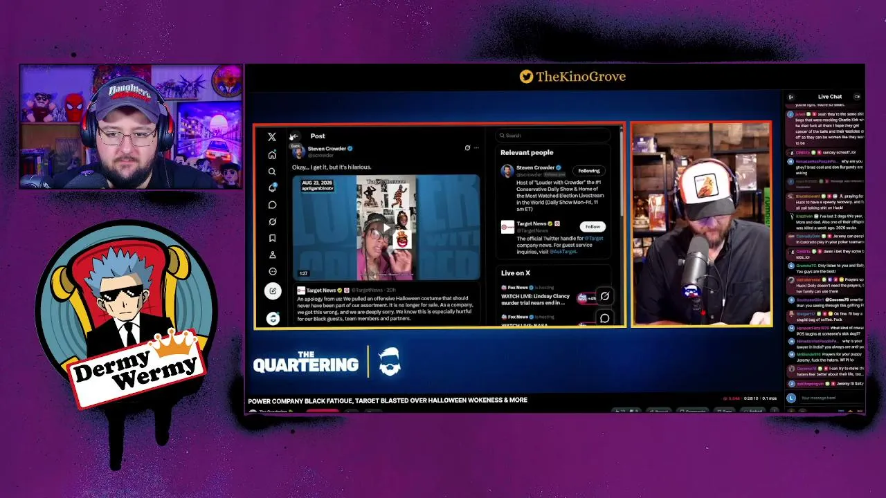Click the 'Relevant people' heading
The height and width of the screenshot is (498, 886).
(x=527, y=152)
